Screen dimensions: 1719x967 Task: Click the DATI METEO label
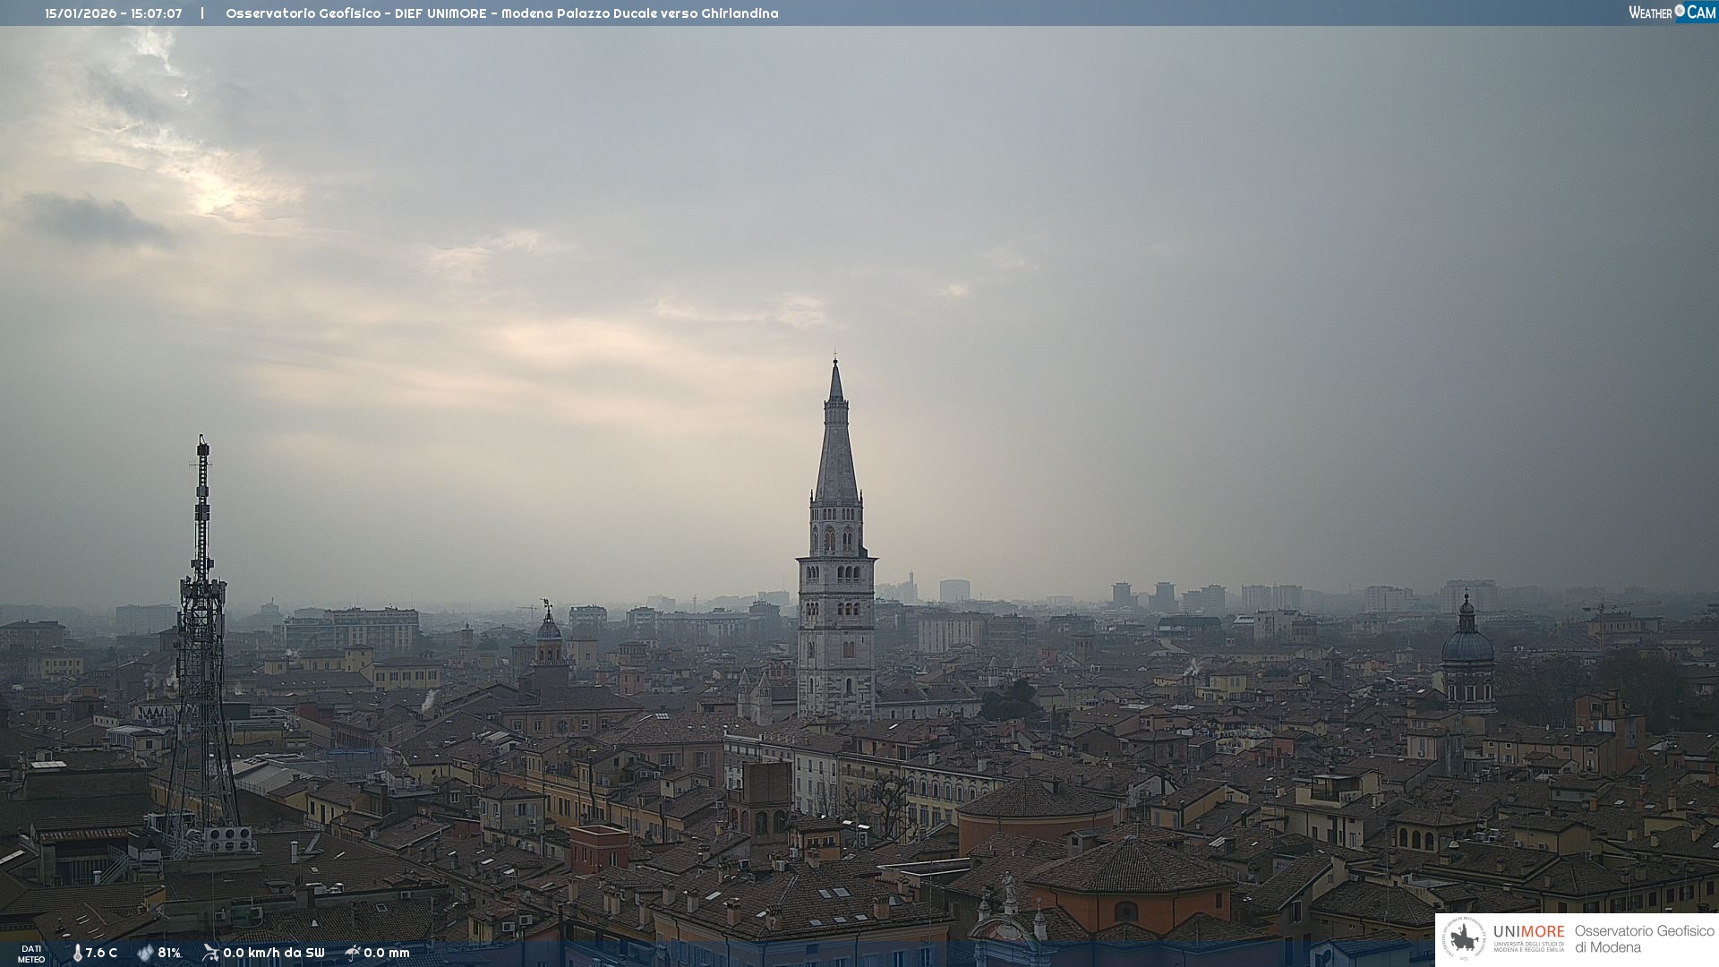tap(30, 954)
